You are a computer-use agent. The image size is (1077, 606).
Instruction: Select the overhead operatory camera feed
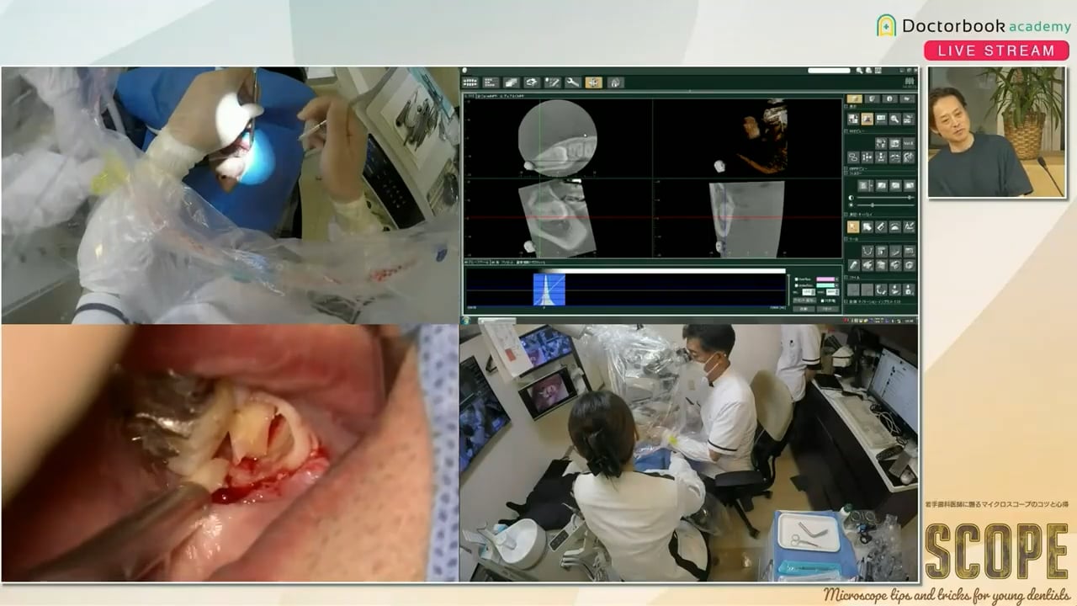231,195
